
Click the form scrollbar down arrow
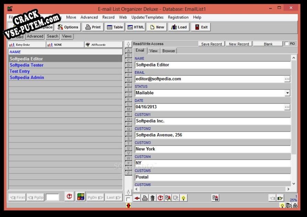(x=294, y=184)
